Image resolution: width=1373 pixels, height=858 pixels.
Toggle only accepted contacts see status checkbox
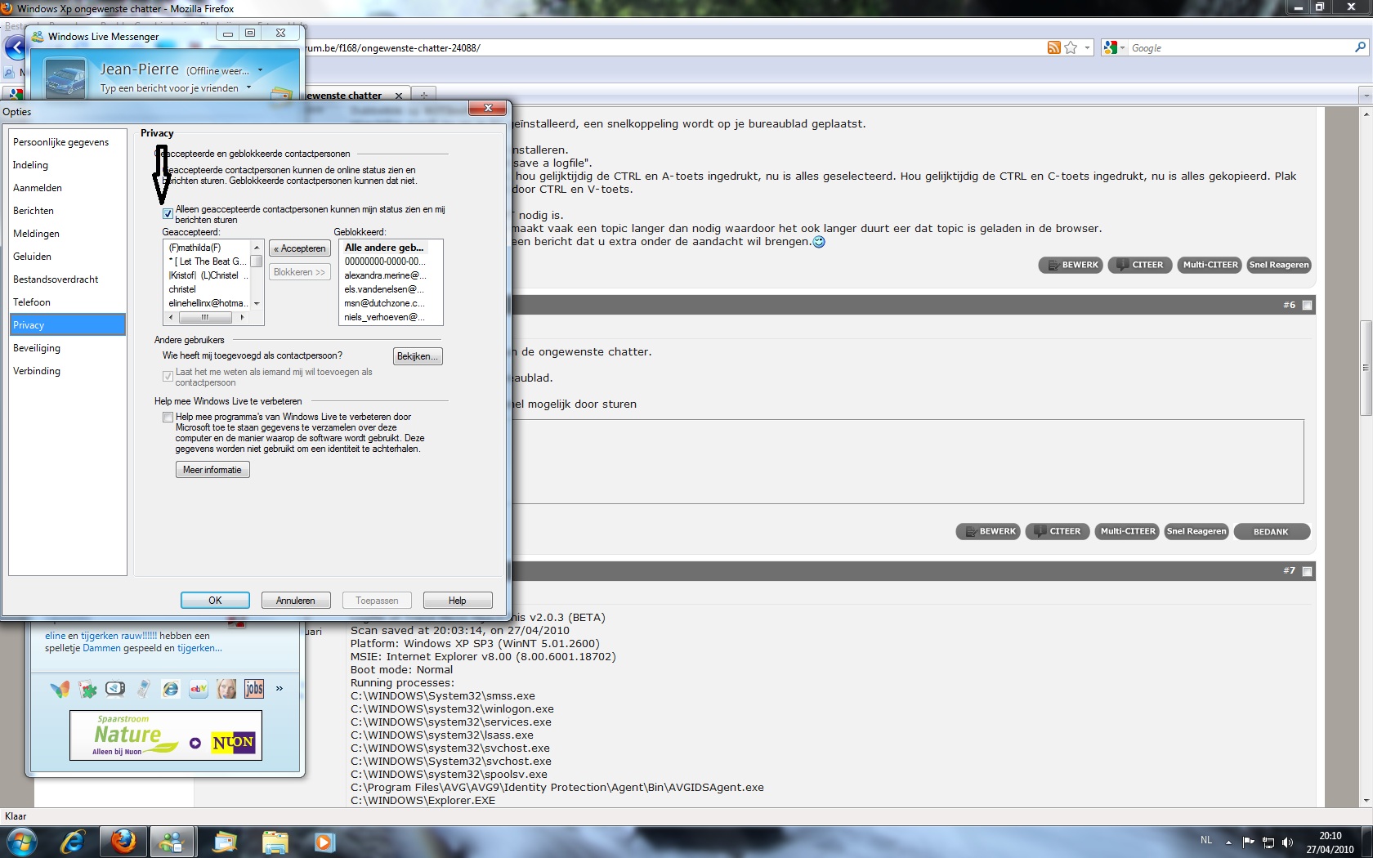pyautogui.click(x=168, y=214)
